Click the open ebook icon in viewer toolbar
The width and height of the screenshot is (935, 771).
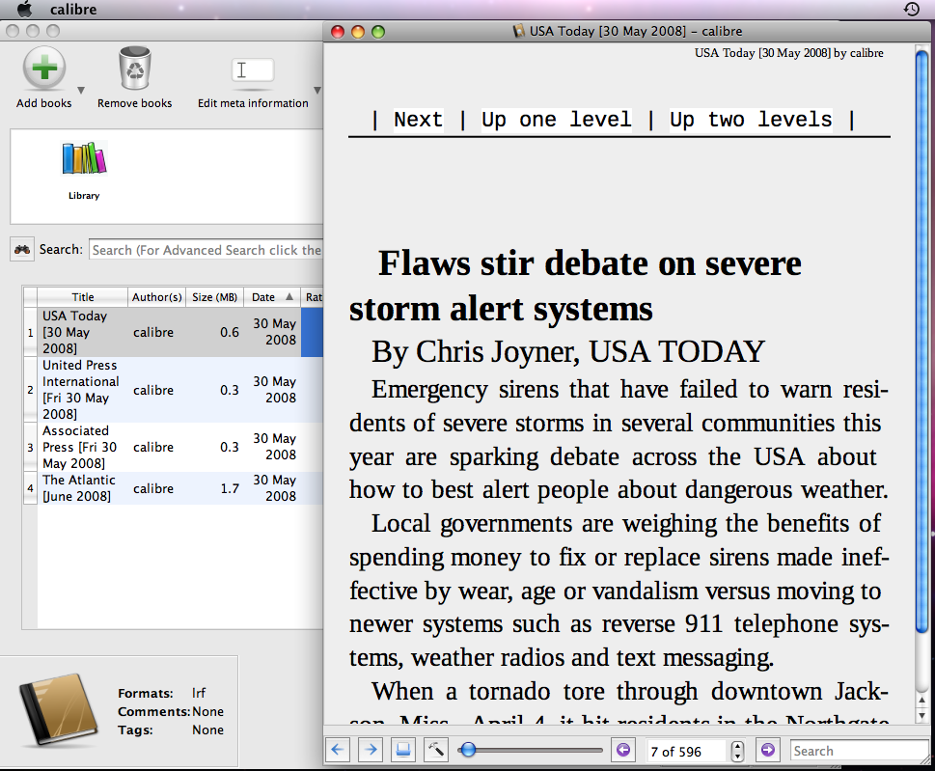pos(403,750)
